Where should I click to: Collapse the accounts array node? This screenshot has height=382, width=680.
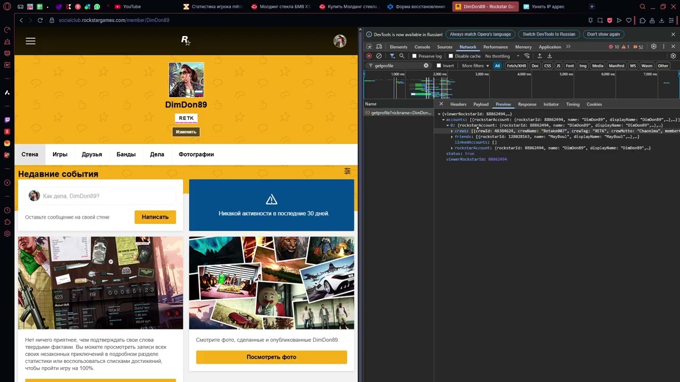tap(444, 120)
